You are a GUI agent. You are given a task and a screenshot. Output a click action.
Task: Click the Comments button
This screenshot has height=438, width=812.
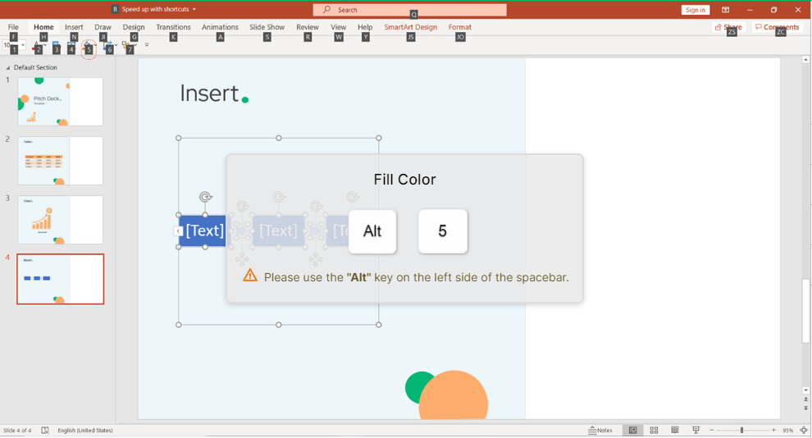pos(777,27)
